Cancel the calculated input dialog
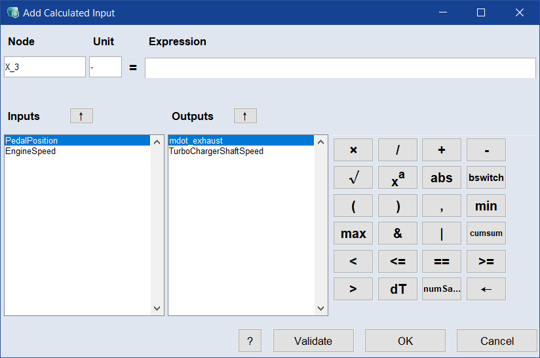This screenshot has height=358, width=540. point(497,341)
